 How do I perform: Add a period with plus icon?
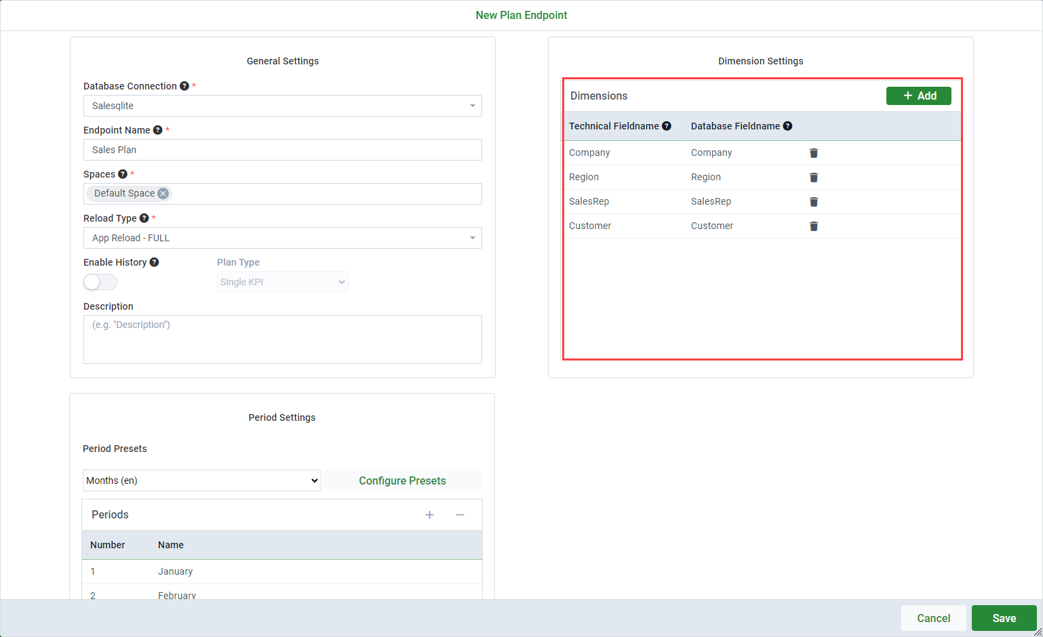pos(429,515)
